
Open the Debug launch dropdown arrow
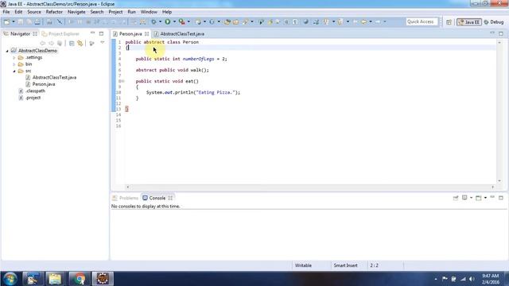coord(160,21)
